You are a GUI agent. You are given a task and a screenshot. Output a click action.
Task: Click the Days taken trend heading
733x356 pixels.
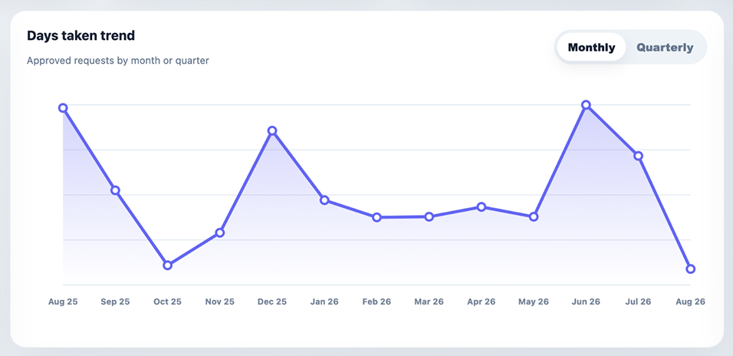tap(81, 35)
